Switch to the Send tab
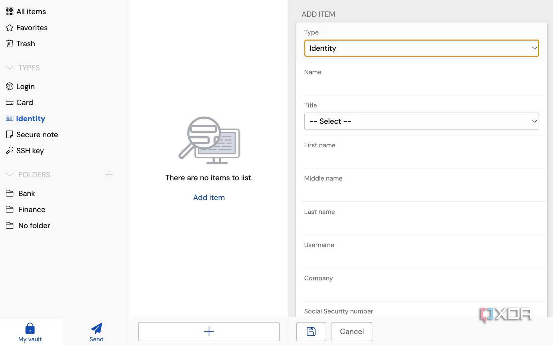Viewport: 553px width, 345px height. [x=97, y=332]
